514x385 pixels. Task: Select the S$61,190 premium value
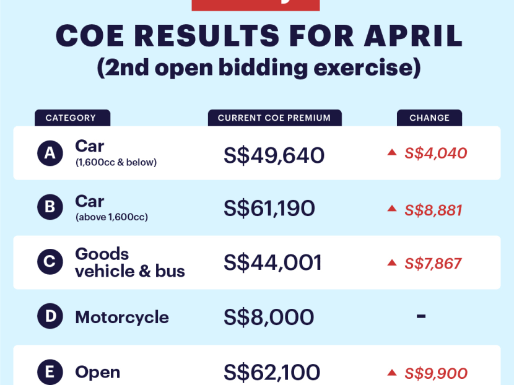[269, 209]
